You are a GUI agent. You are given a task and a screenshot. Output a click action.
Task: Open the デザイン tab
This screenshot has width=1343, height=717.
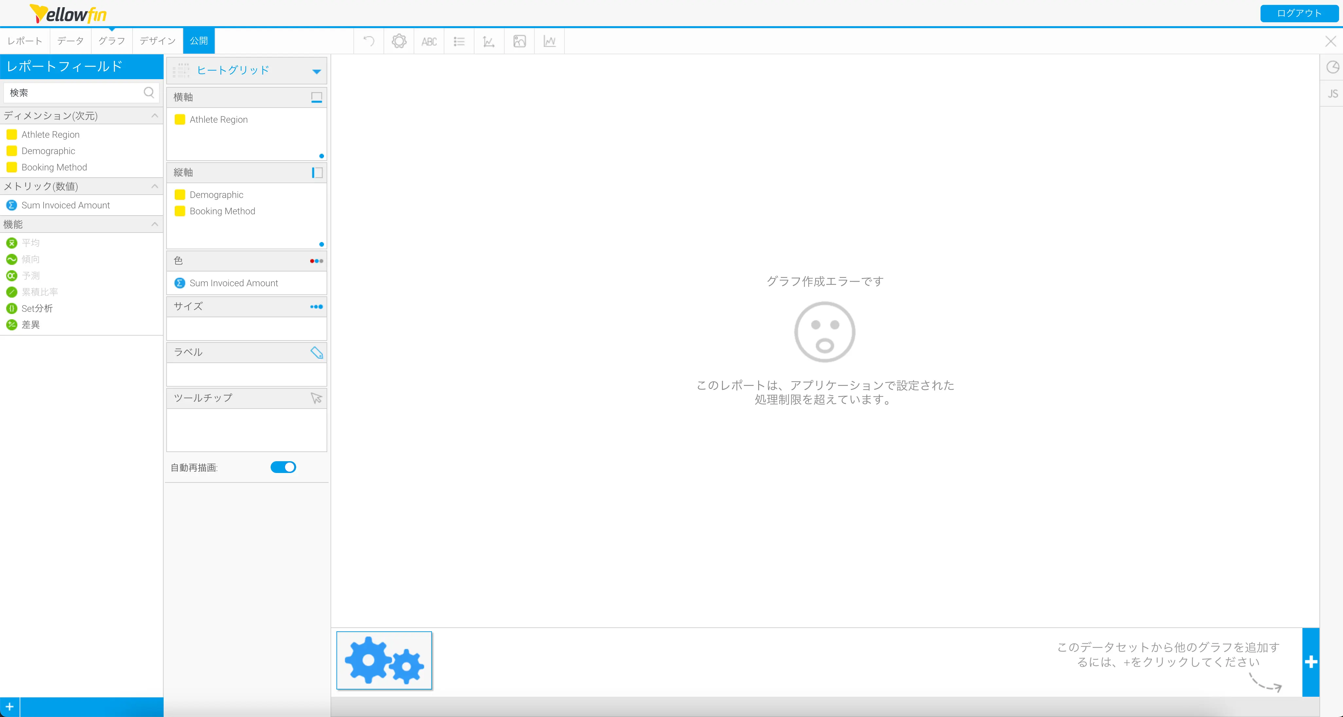click(157, 41)
